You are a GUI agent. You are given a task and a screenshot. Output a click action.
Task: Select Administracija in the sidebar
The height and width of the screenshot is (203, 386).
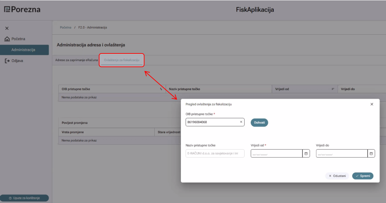tap(24, 50)
